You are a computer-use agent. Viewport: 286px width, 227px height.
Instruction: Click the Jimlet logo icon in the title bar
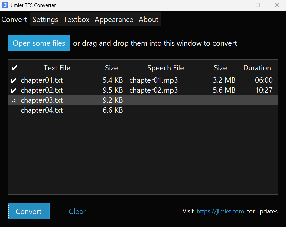(x=5, y=5)
